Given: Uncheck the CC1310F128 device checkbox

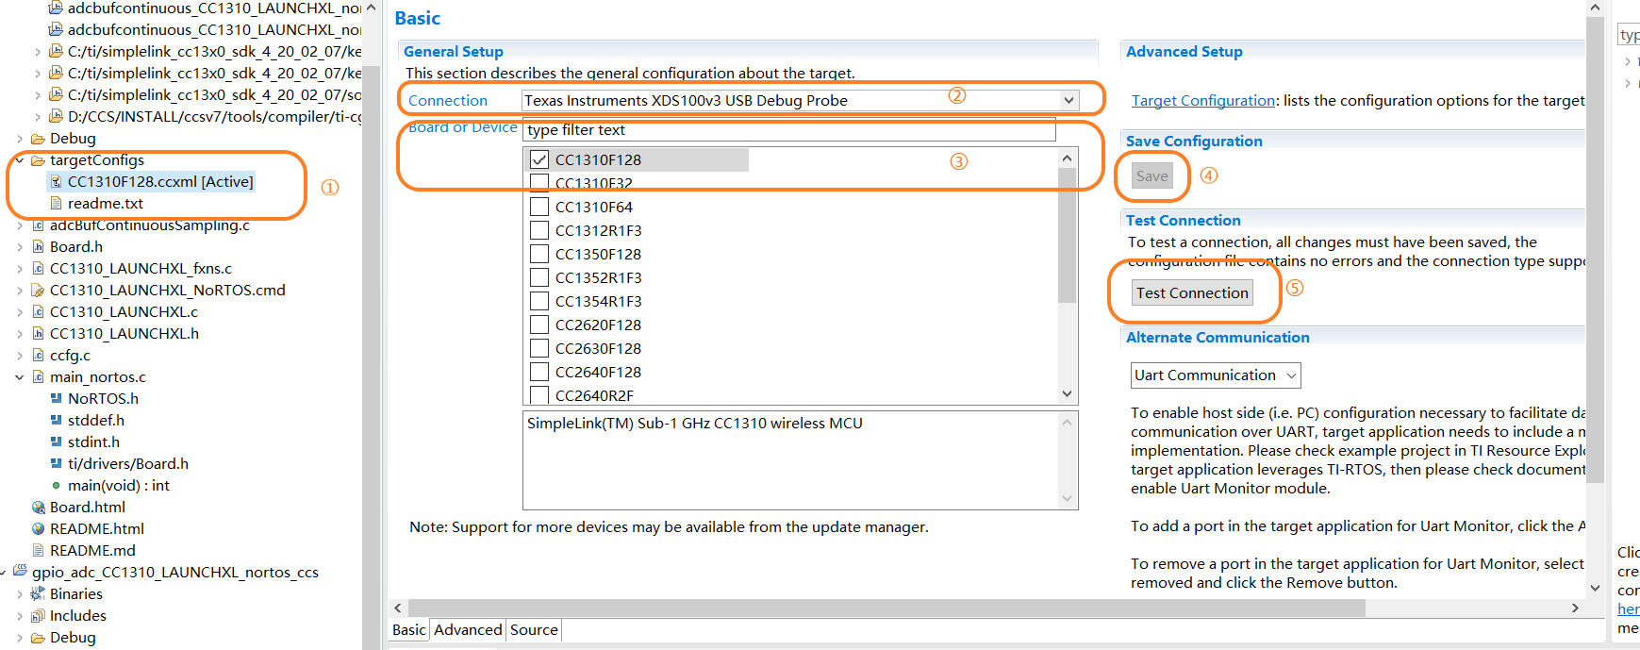Looking at the screenshot, I should [x=539, y=159].
